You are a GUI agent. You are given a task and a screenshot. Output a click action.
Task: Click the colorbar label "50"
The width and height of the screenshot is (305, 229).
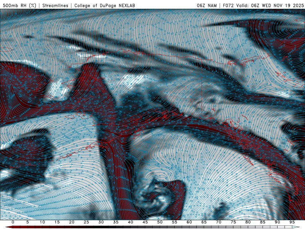(160, 222)
